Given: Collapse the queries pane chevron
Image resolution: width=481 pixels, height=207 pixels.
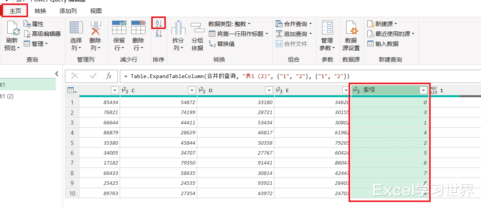Looking at the screenshot, I should click(57, 73).
